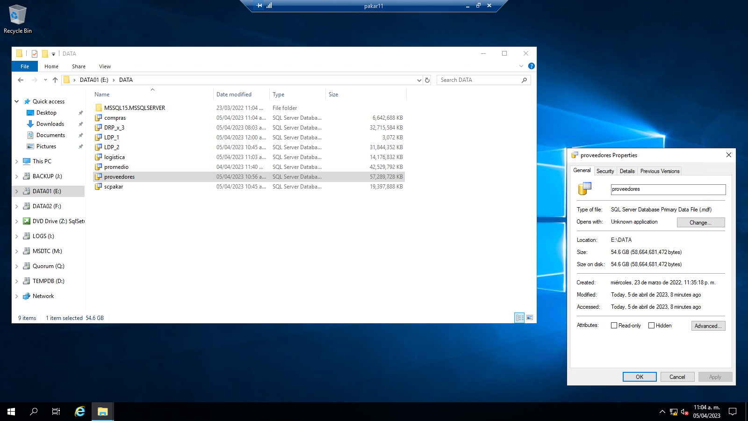Viewport: 748px width, 421px height.
Task: Click the Change... button
Action: tap(700, 223)
